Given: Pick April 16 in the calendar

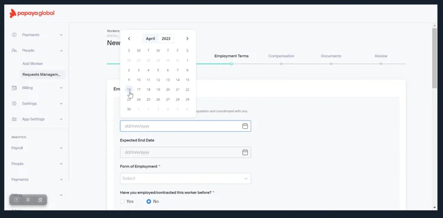Looking at the screenshot, I should coord(129,90).
